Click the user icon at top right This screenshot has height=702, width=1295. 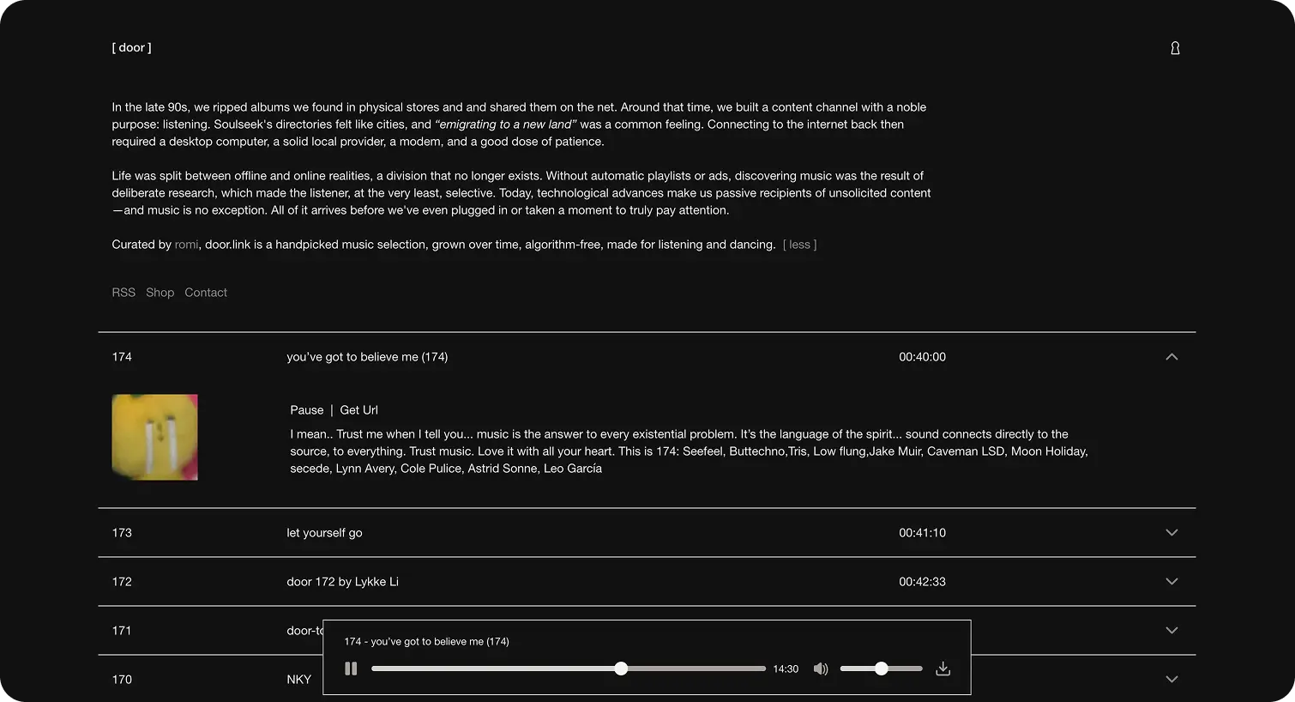coord(1175,48)
